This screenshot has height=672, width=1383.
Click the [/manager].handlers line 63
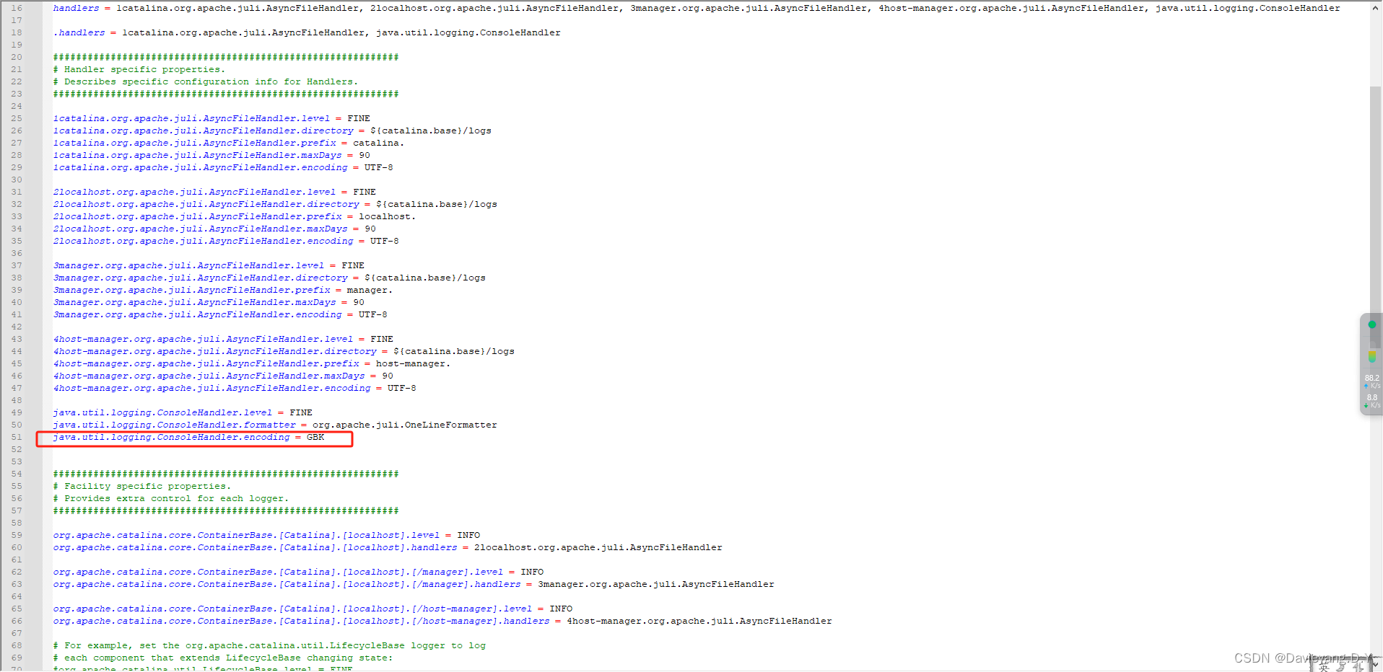click(414, 584)
